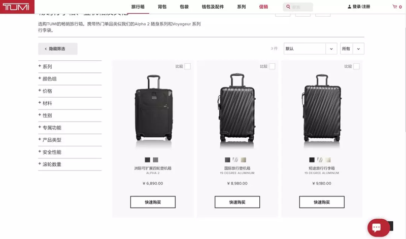Click the user icon beside 登录/注册

pos(349,7)
